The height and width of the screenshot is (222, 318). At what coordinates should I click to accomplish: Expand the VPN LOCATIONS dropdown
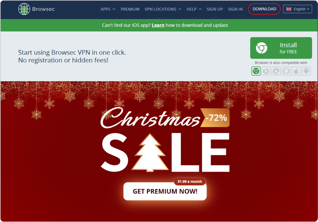coord(163,9)
